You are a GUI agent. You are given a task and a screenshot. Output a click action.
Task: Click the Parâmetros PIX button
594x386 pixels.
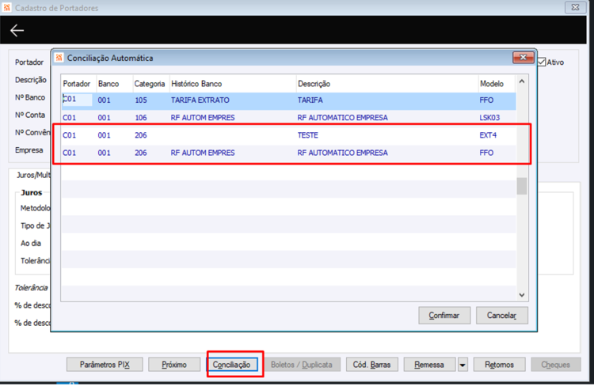click(105, 365)
